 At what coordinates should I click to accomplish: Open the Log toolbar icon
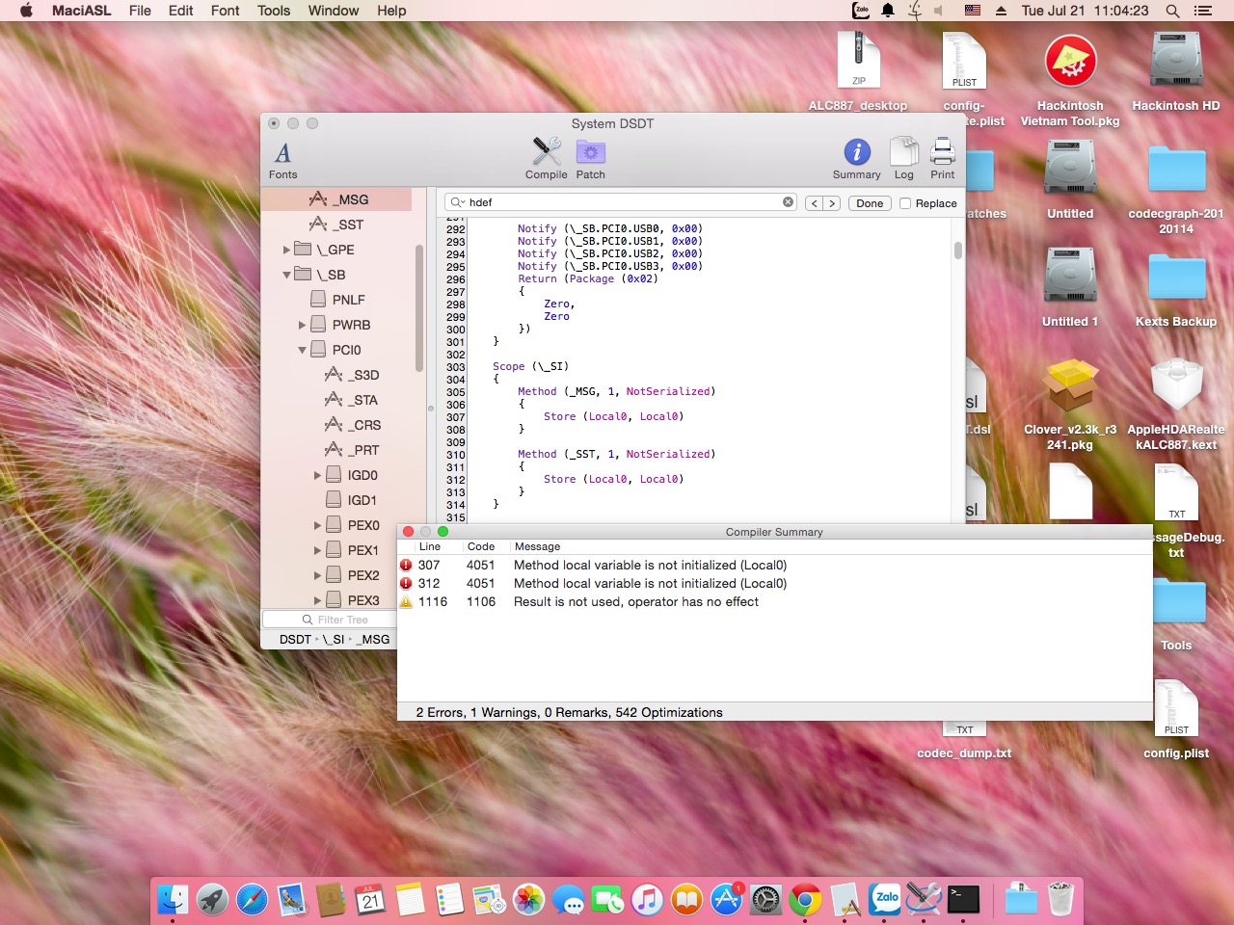click(x=903, y=152)
